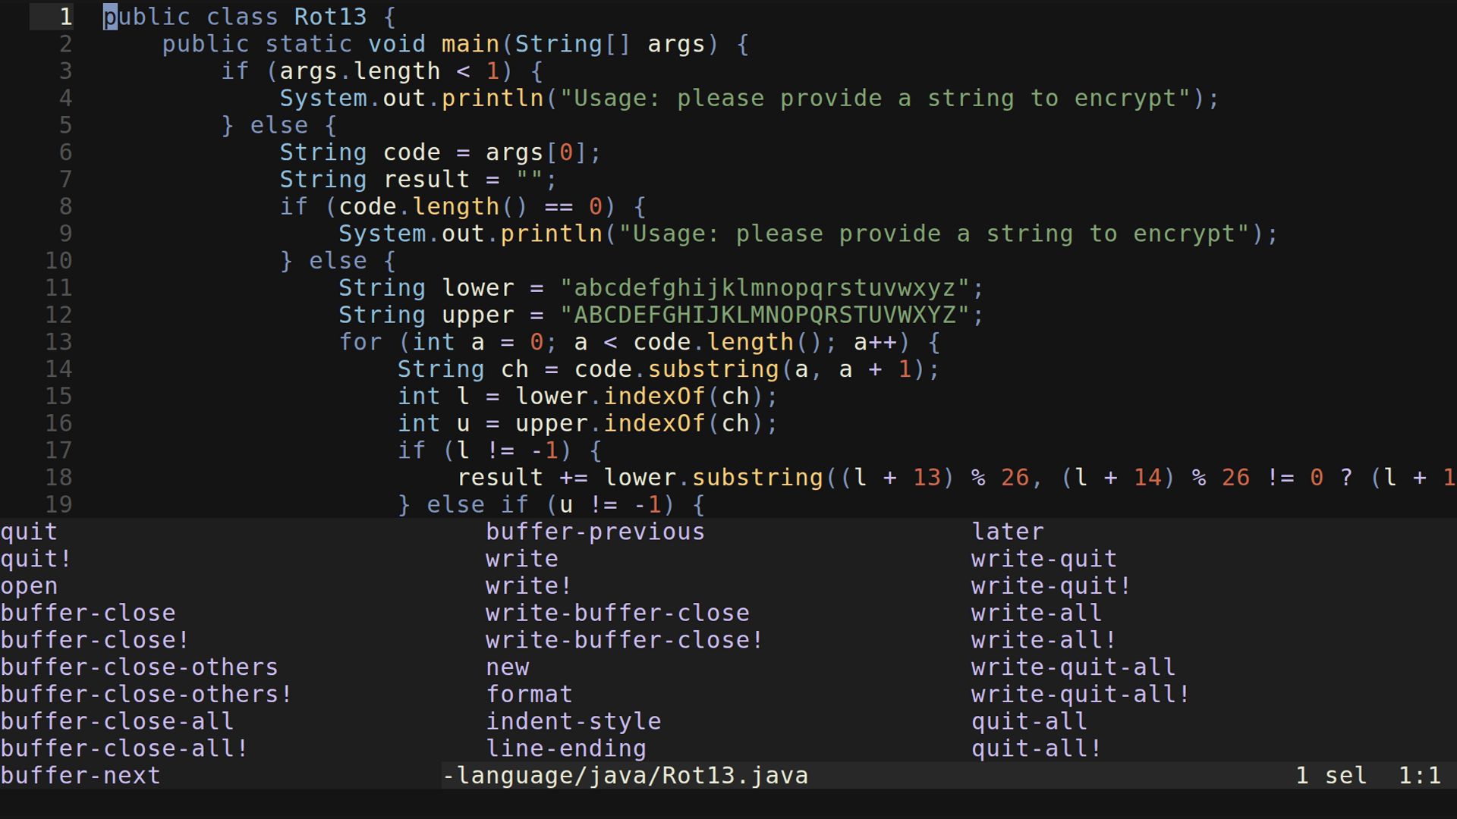The height and width of the screenshot is (819, 1457).
Task: Select write-quit from the command completions
Action: coord(1043,559)
